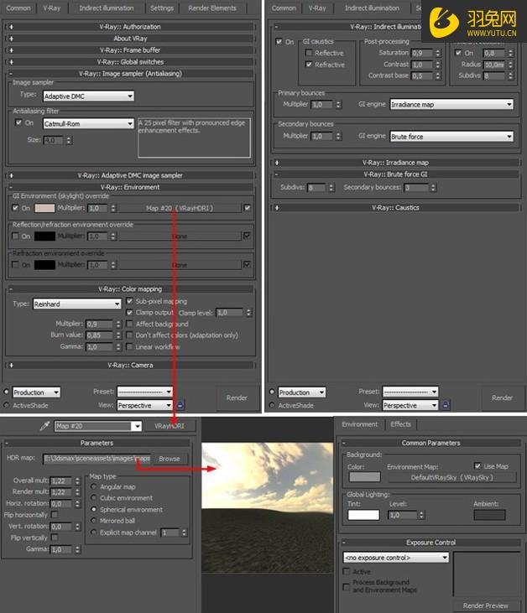
Task: Click the Ambient color swatch
Action: click(489, 515)
